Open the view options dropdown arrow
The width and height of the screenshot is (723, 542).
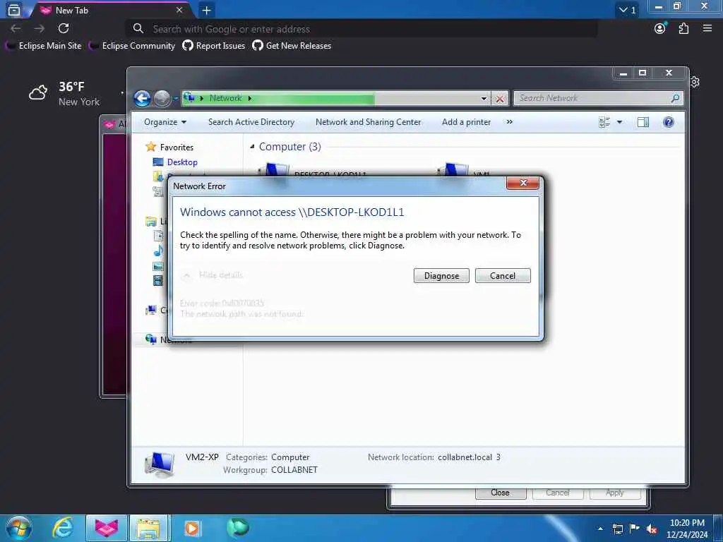[x=619, y=122]
